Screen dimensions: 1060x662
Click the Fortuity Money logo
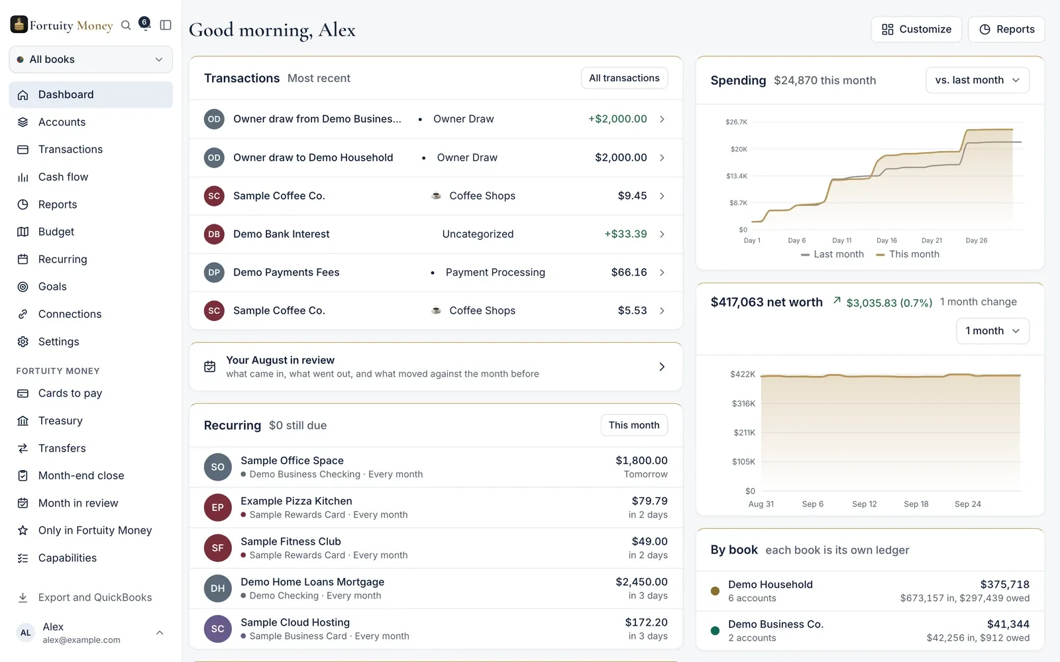(x=62, y=25)
